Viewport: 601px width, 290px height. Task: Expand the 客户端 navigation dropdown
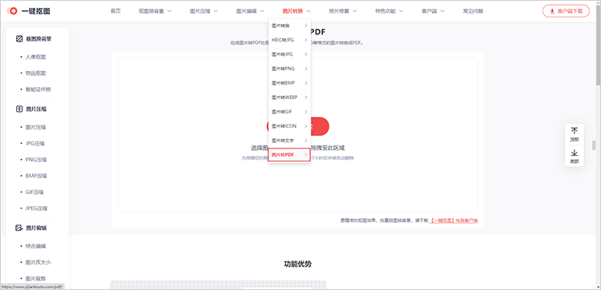pyautogui.click(x=433, y=11)
